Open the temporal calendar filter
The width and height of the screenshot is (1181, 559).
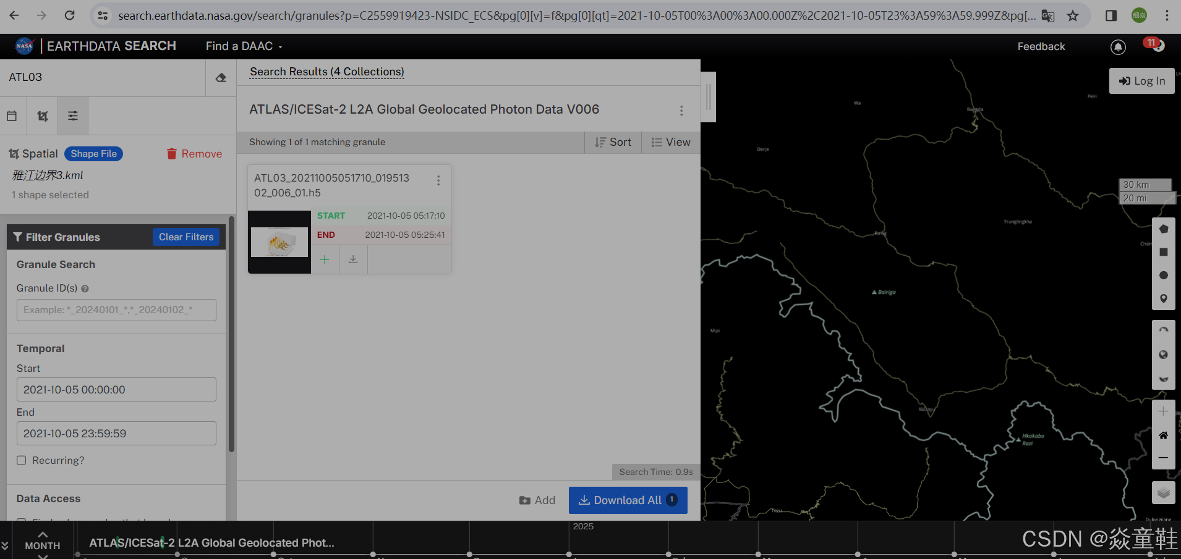(12, 116)
